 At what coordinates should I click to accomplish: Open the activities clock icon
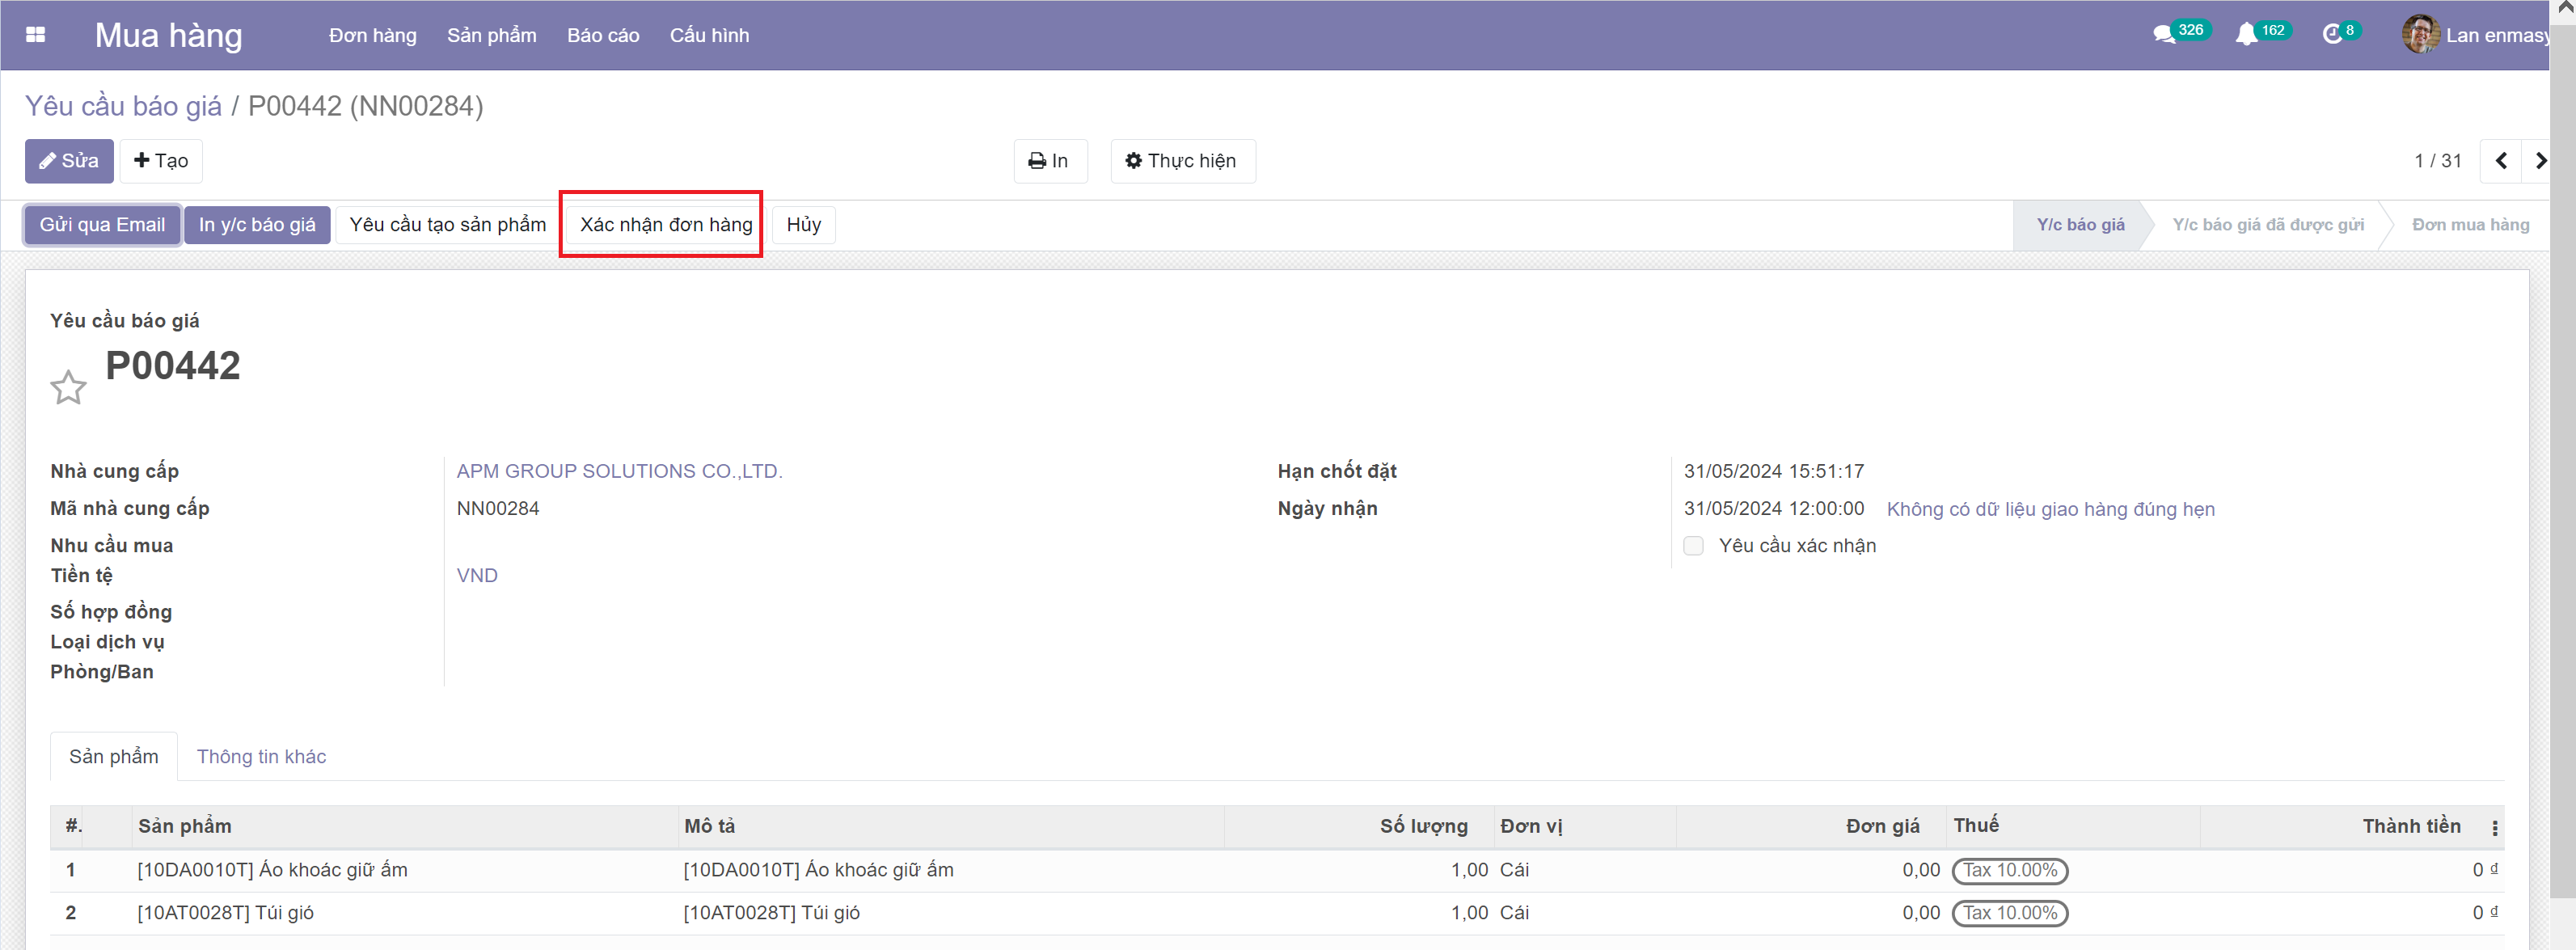coord(2332,35)
